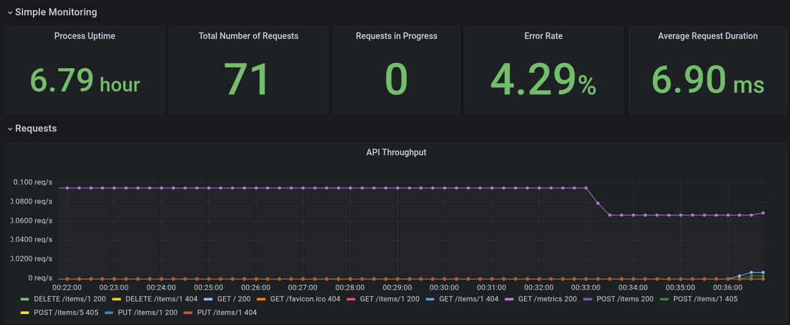Viewport: 790px width, 325px height.
Task: Open the Error Rate panel title
Action: pyautogui.click(x=543, y=36)
